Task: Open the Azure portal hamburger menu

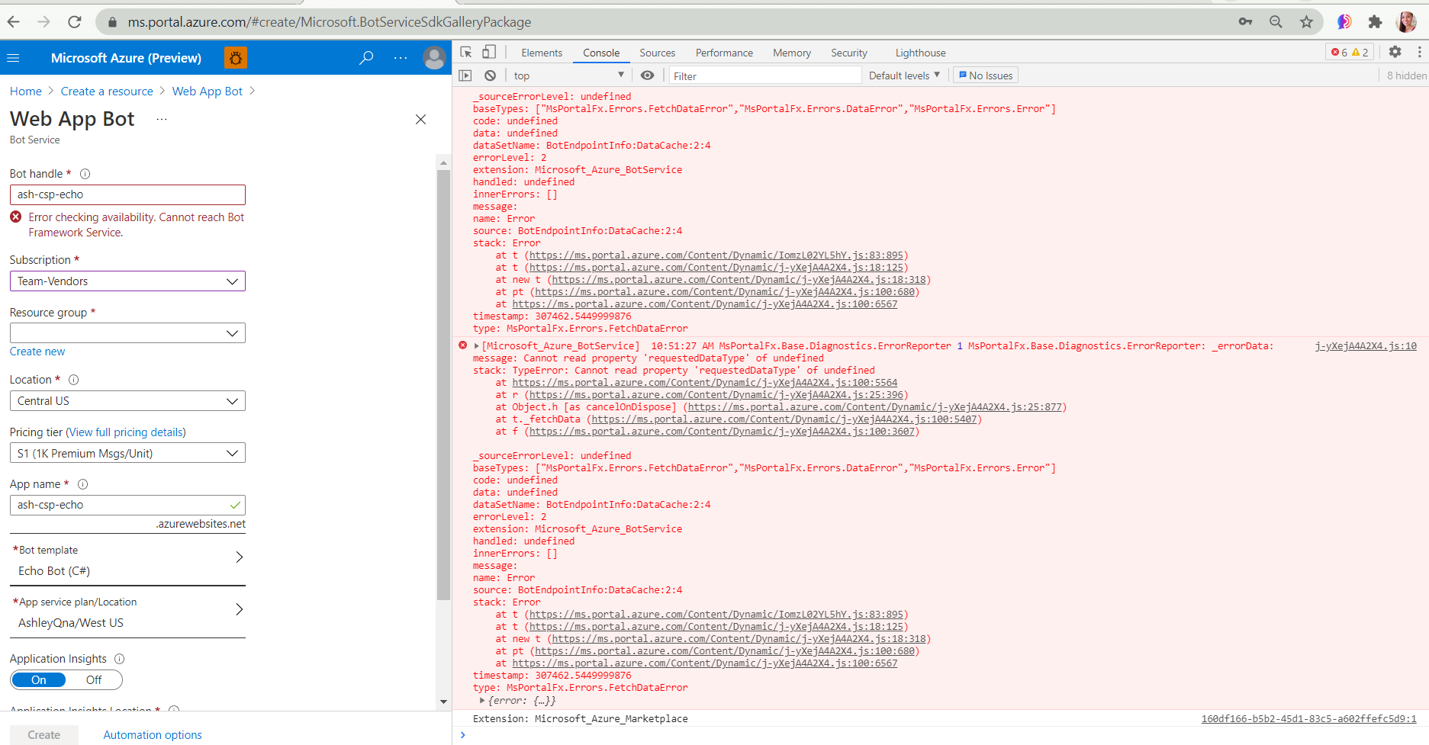Action: 13,57
